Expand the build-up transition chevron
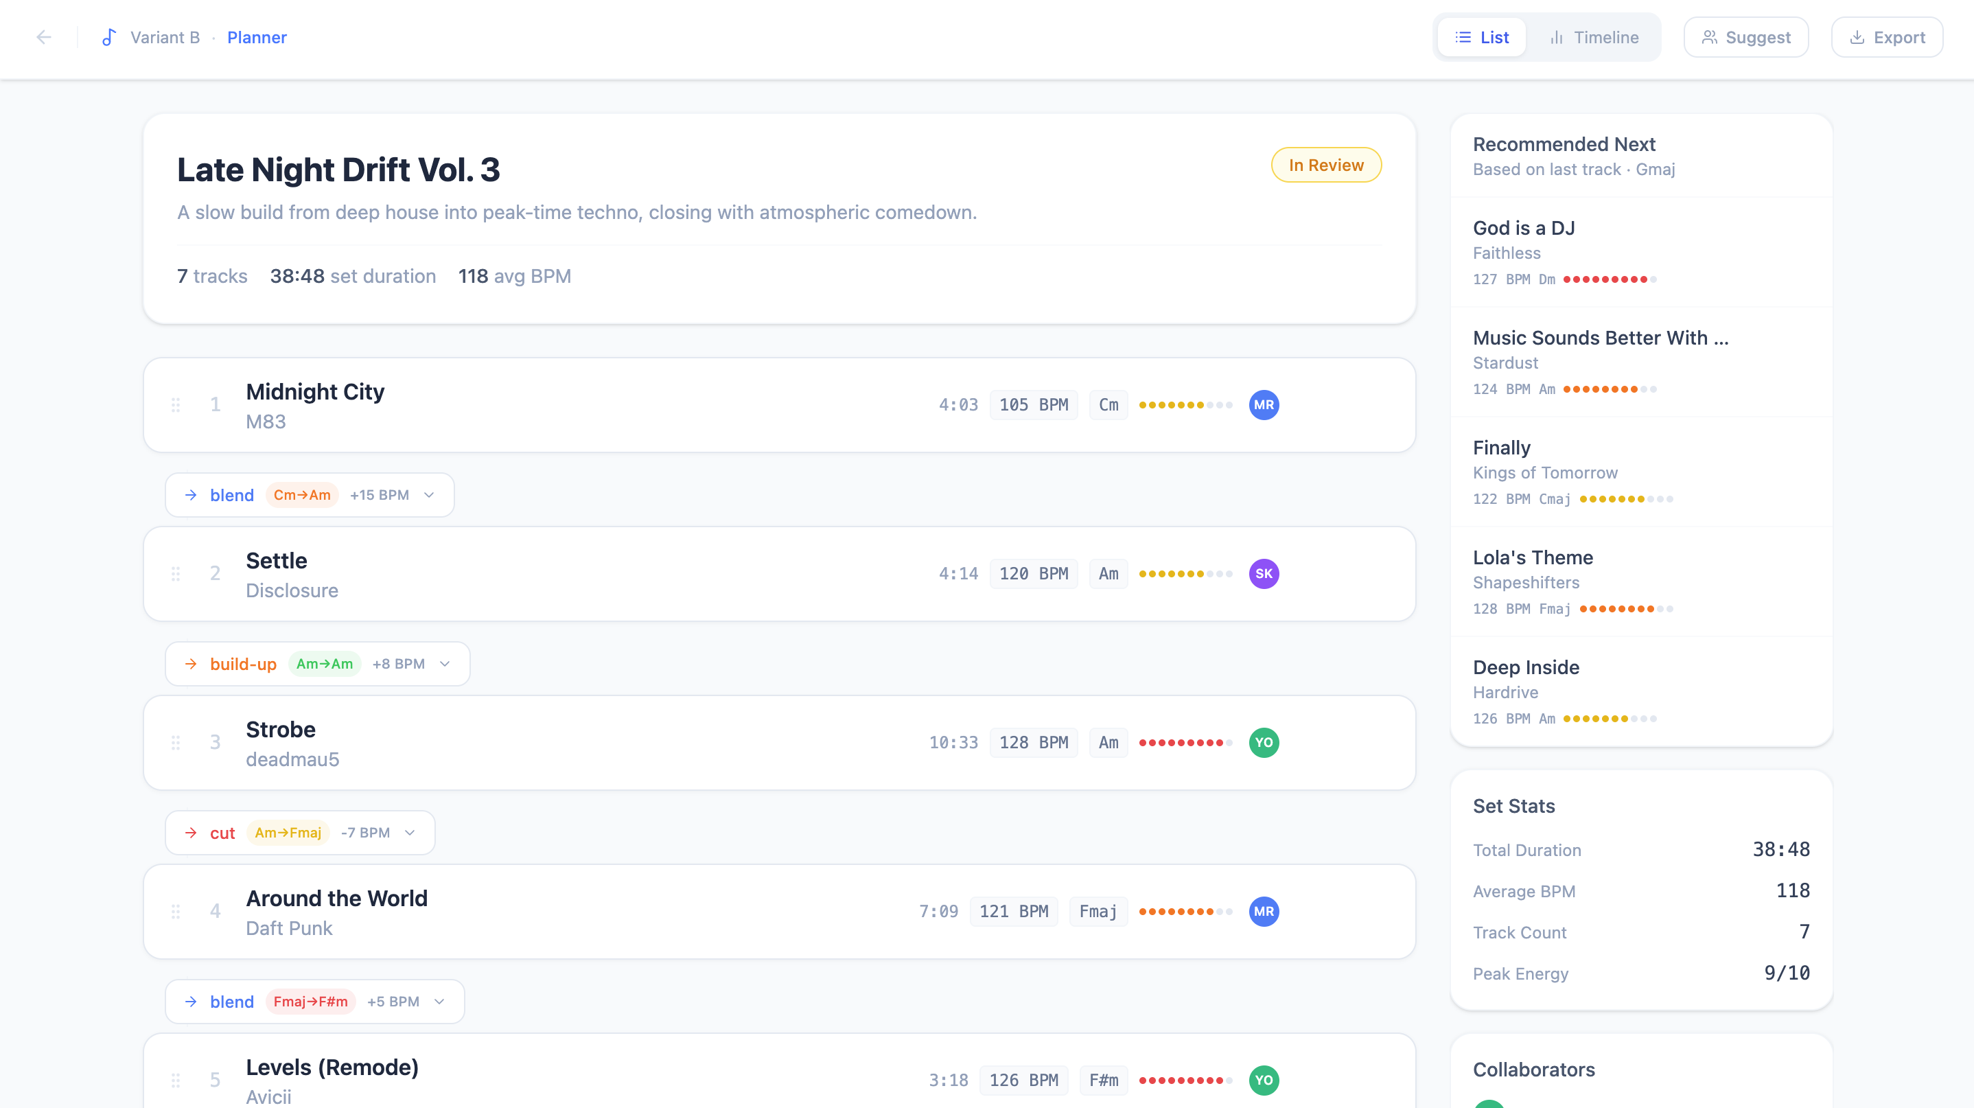 pos(445,664)
